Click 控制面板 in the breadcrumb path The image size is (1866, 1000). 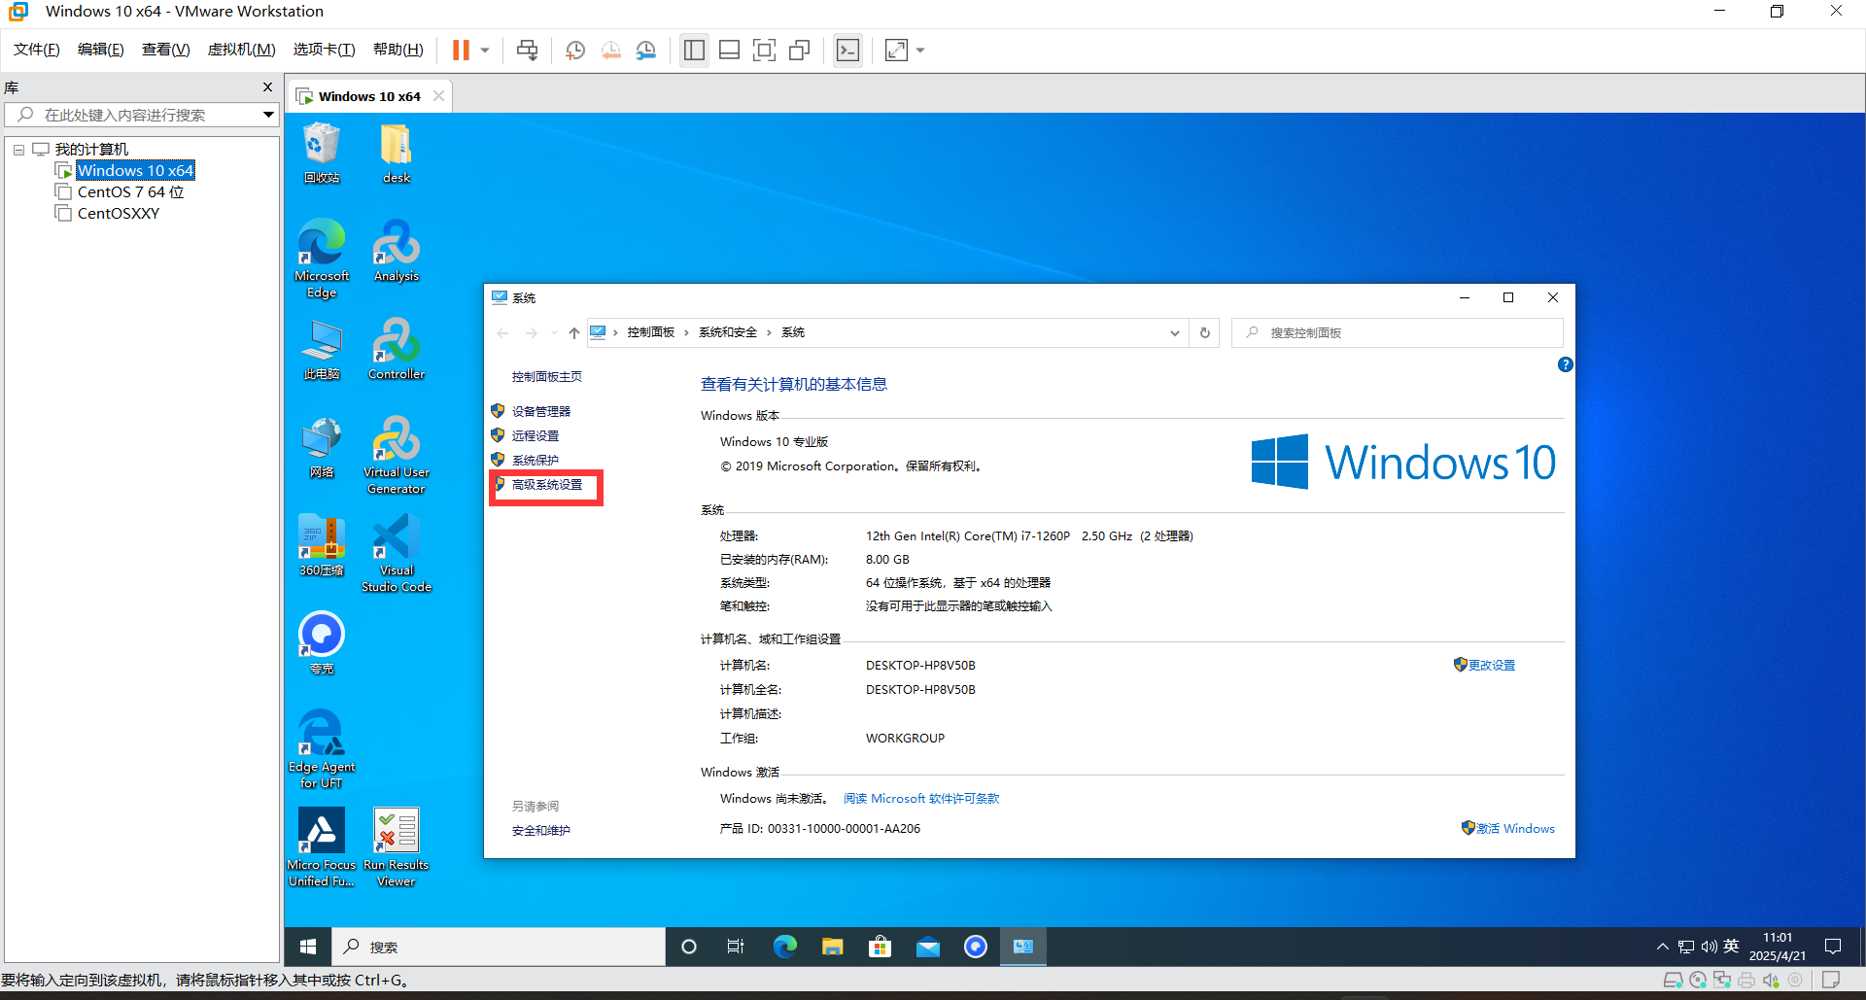tap(650, 332)
